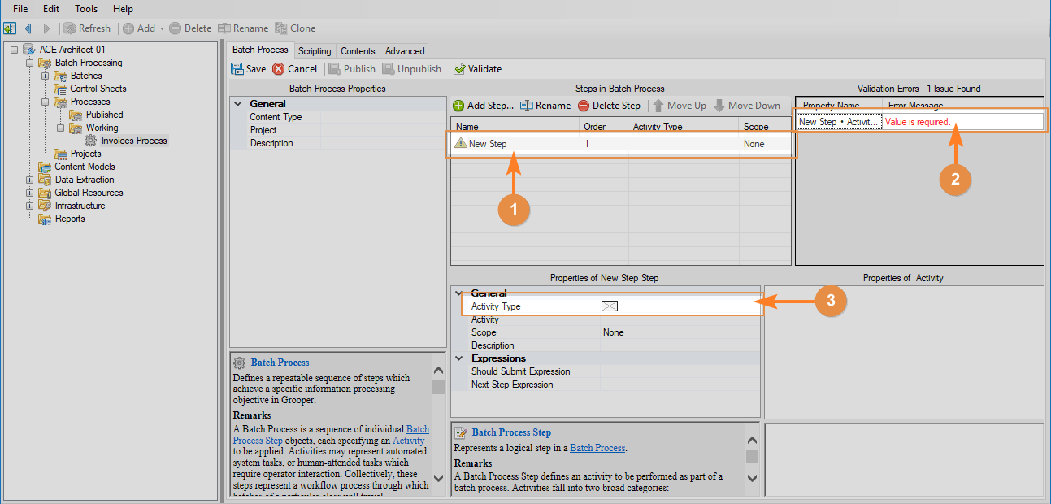The image size is (1051, 504).
Task: Expand the Batches tree node
Action: [x=46, y=76]
